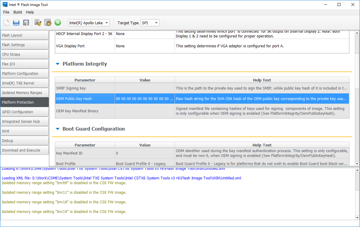This screenshot has height=227, width=360.
Task: Open the Download and Execute tab
Action: pyautogui.click(x=25, y=150)
